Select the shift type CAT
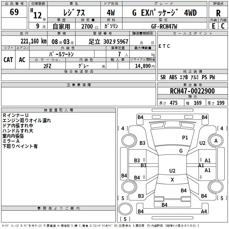 (x=8, y=60)
